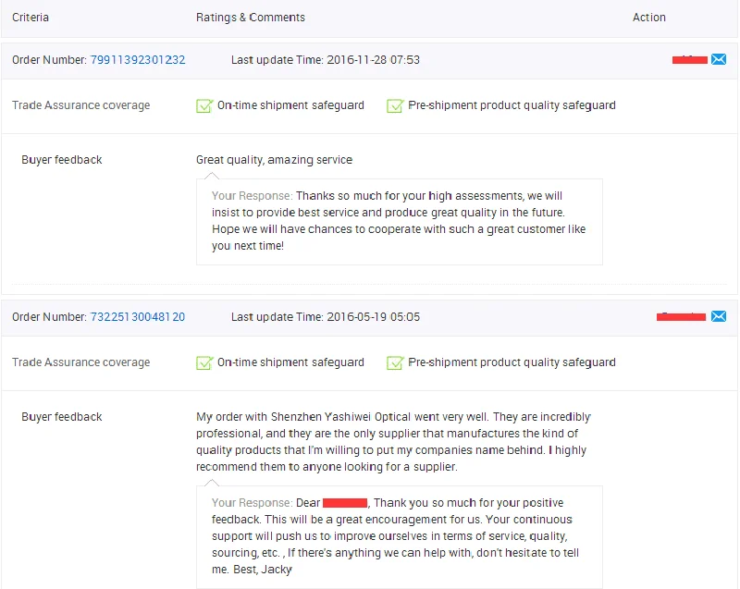
Task: Click the envelope icon for order 73225130048120
Action: point(719,317)
